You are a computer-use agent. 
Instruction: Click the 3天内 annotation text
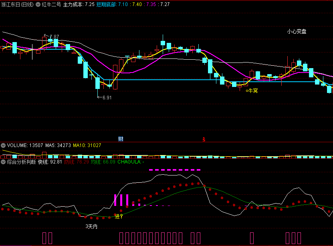tap(91, 226)
